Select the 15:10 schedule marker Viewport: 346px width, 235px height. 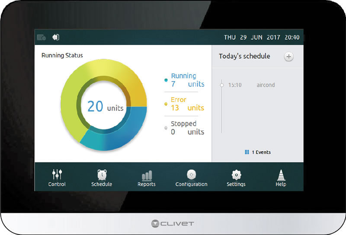(x=222, y=85)
